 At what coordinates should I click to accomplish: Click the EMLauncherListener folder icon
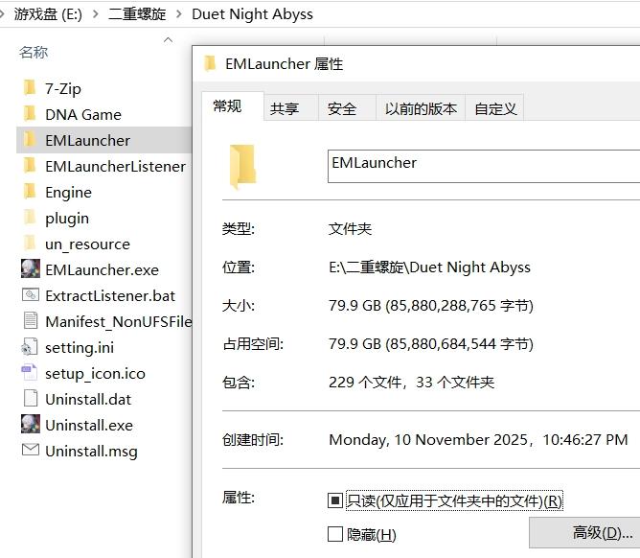(30, 166)
